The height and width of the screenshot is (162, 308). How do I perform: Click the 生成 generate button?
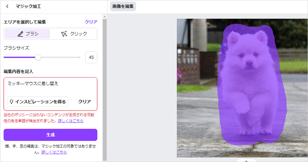click(51, 135)
